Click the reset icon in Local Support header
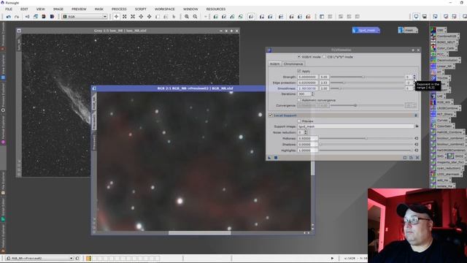 coord(416,115)
